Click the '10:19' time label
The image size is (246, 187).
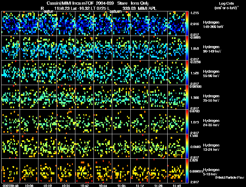pyautogui.click(x=48, y=185)
